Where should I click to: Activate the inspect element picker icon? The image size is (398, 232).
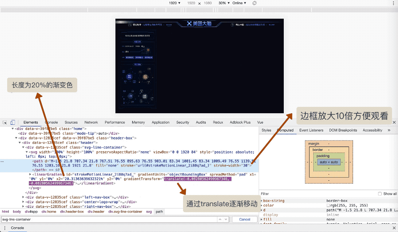(x=4, y=122)
